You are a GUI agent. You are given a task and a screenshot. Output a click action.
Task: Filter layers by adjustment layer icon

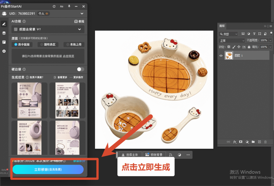tap(249, 34)
